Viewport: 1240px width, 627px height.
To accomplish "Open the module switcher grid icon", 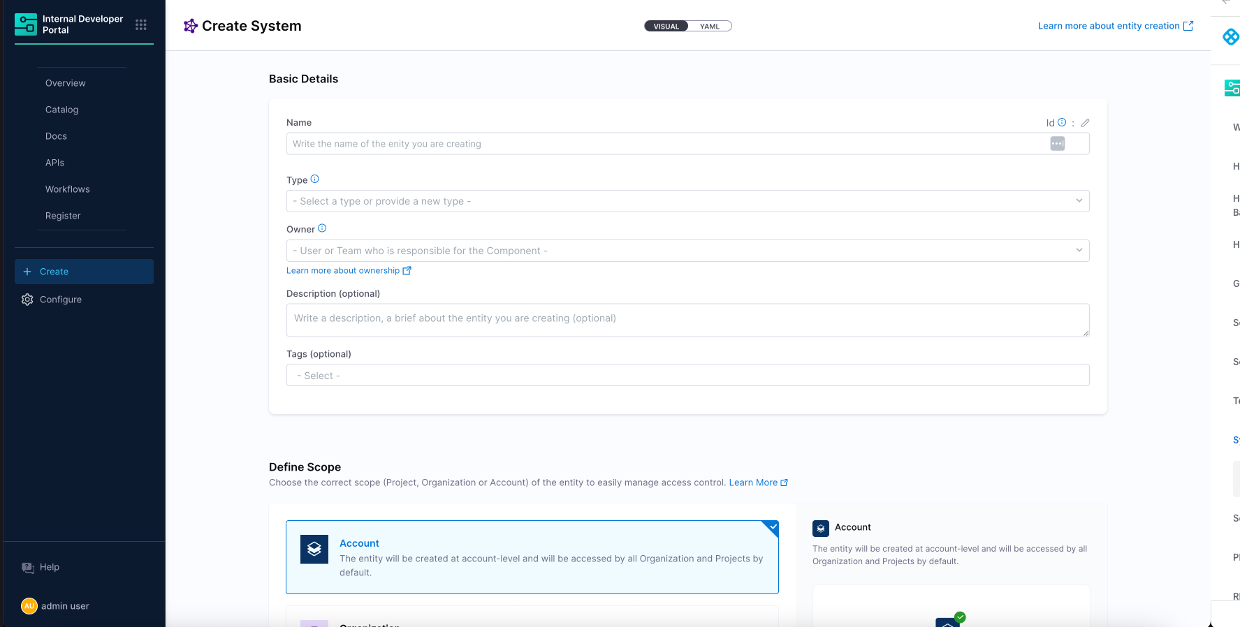I will point(141,24).
